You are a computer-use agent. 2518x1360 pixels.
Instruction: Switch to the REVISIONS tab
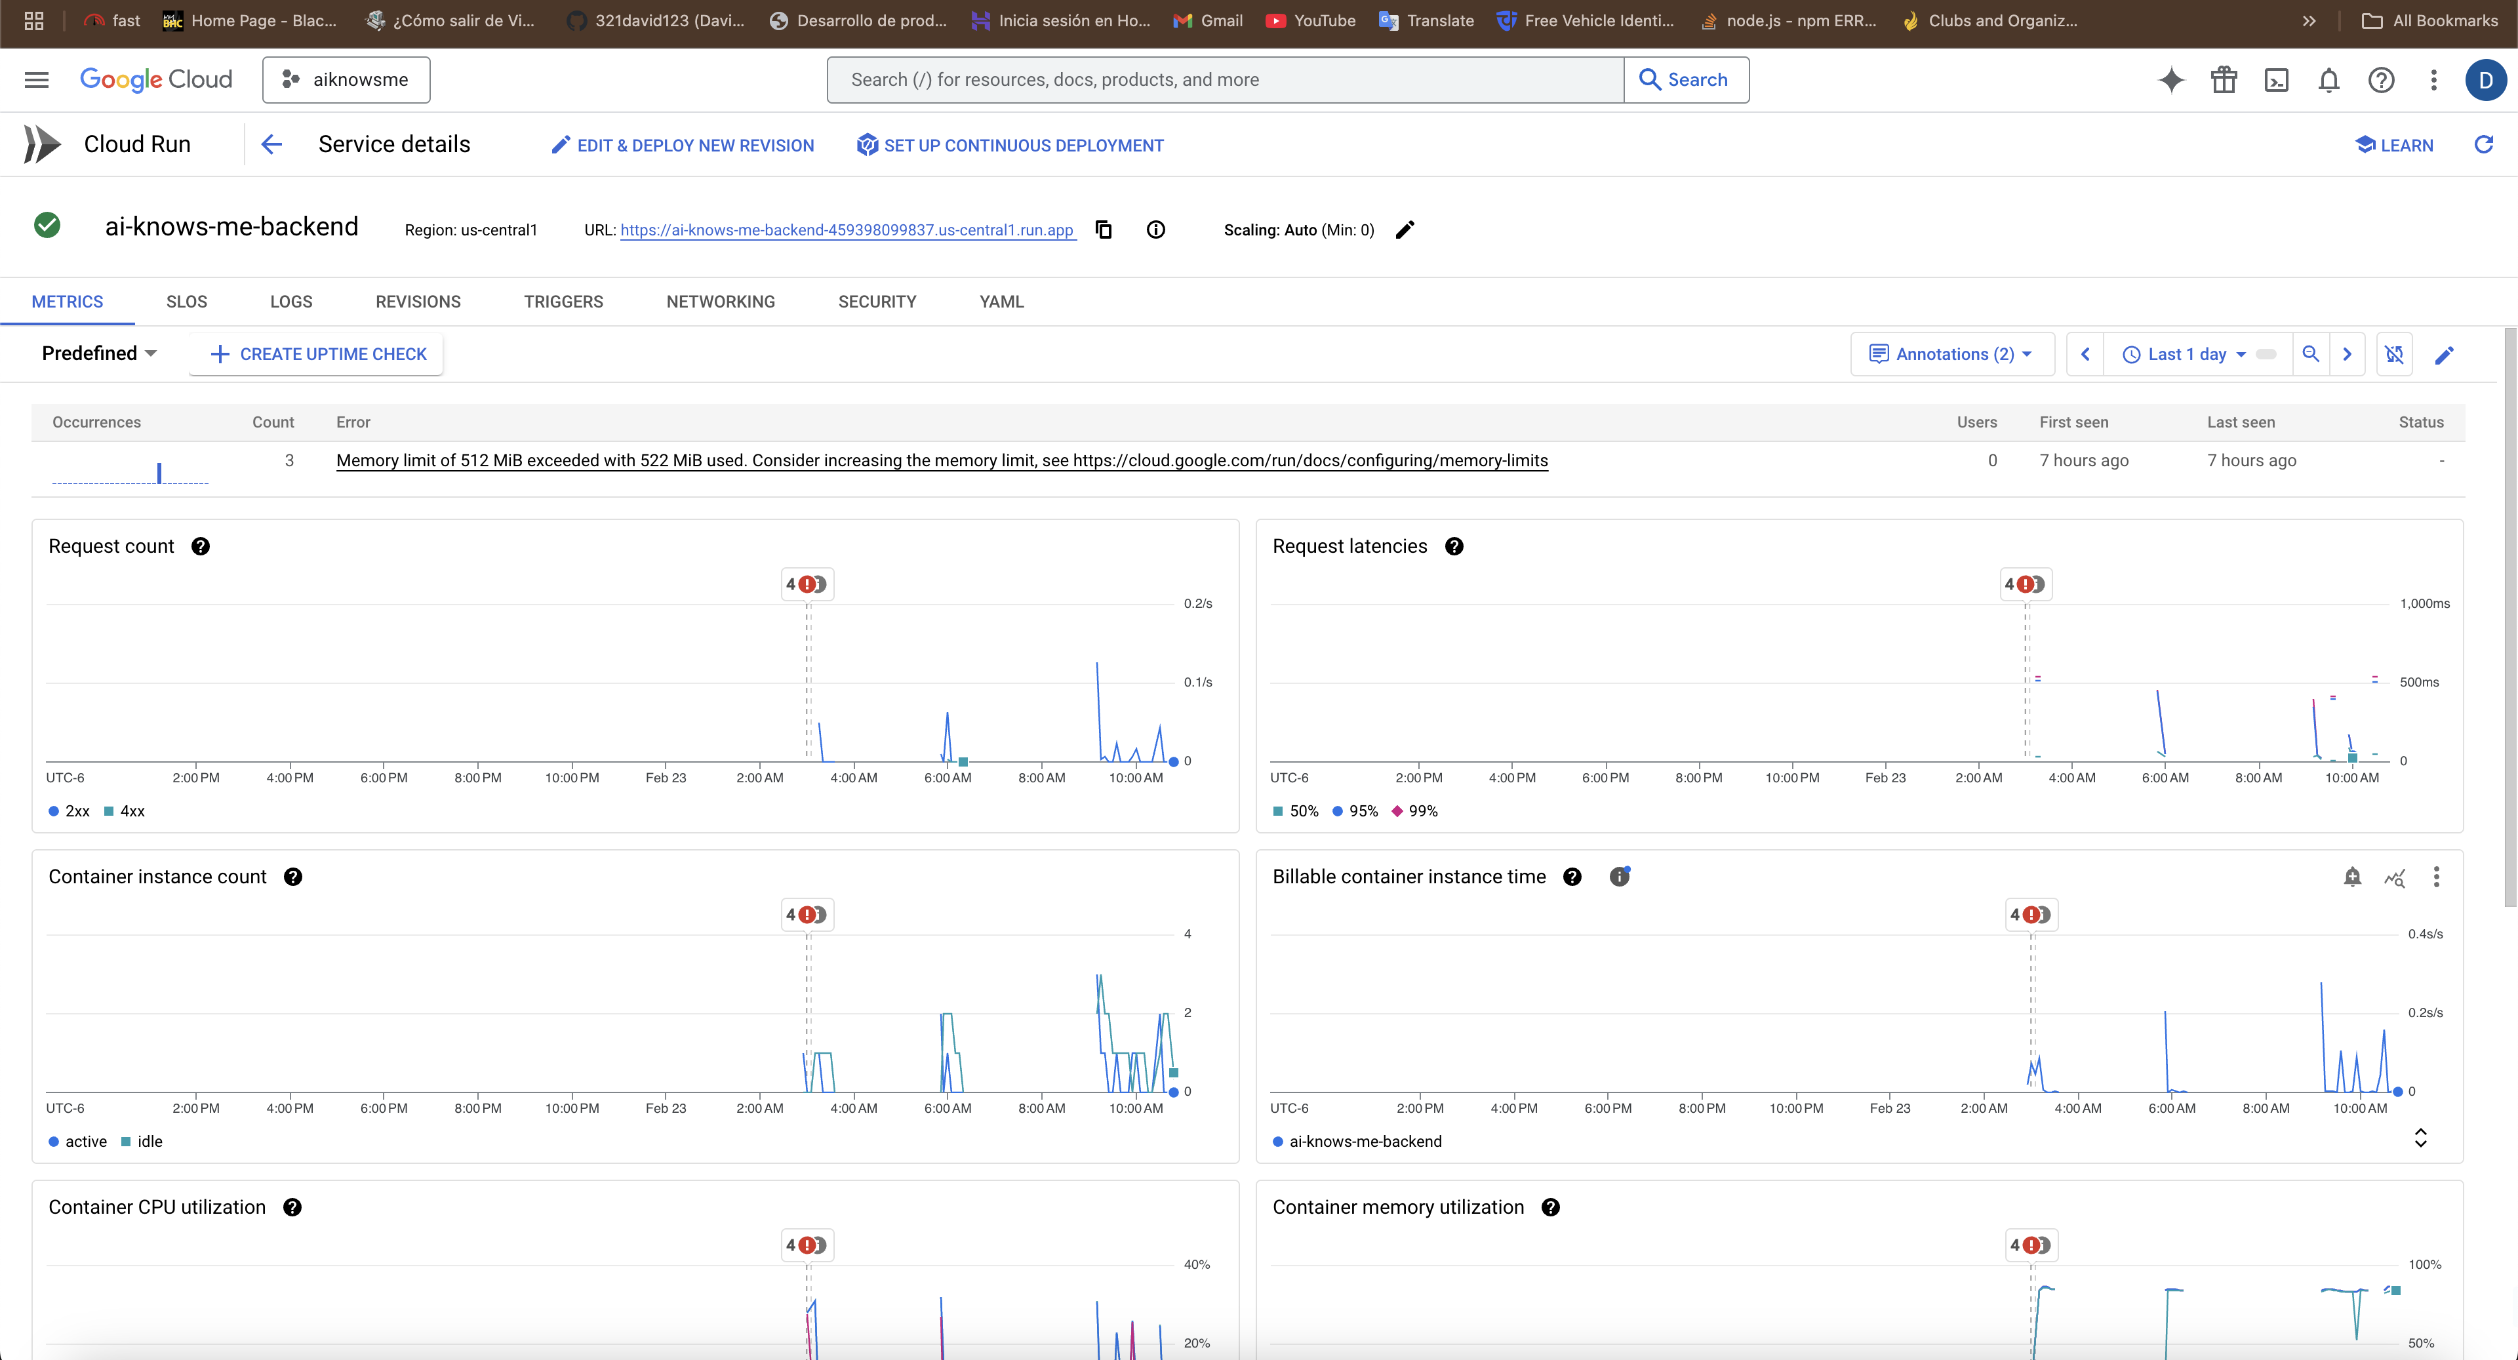click(418, 302)
